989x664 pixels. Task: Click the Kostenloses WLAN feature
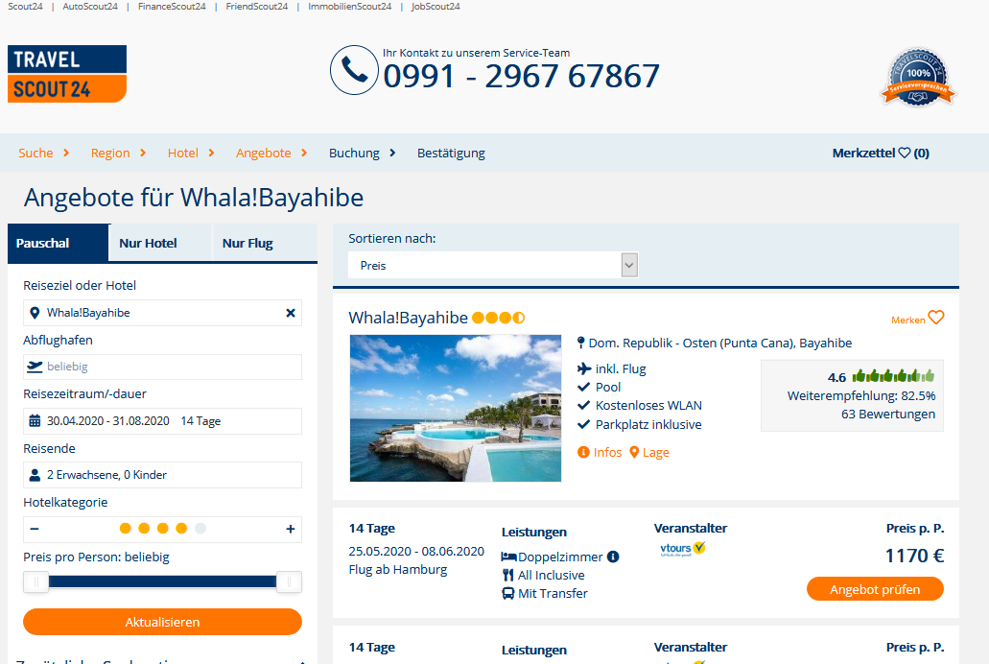649,405
